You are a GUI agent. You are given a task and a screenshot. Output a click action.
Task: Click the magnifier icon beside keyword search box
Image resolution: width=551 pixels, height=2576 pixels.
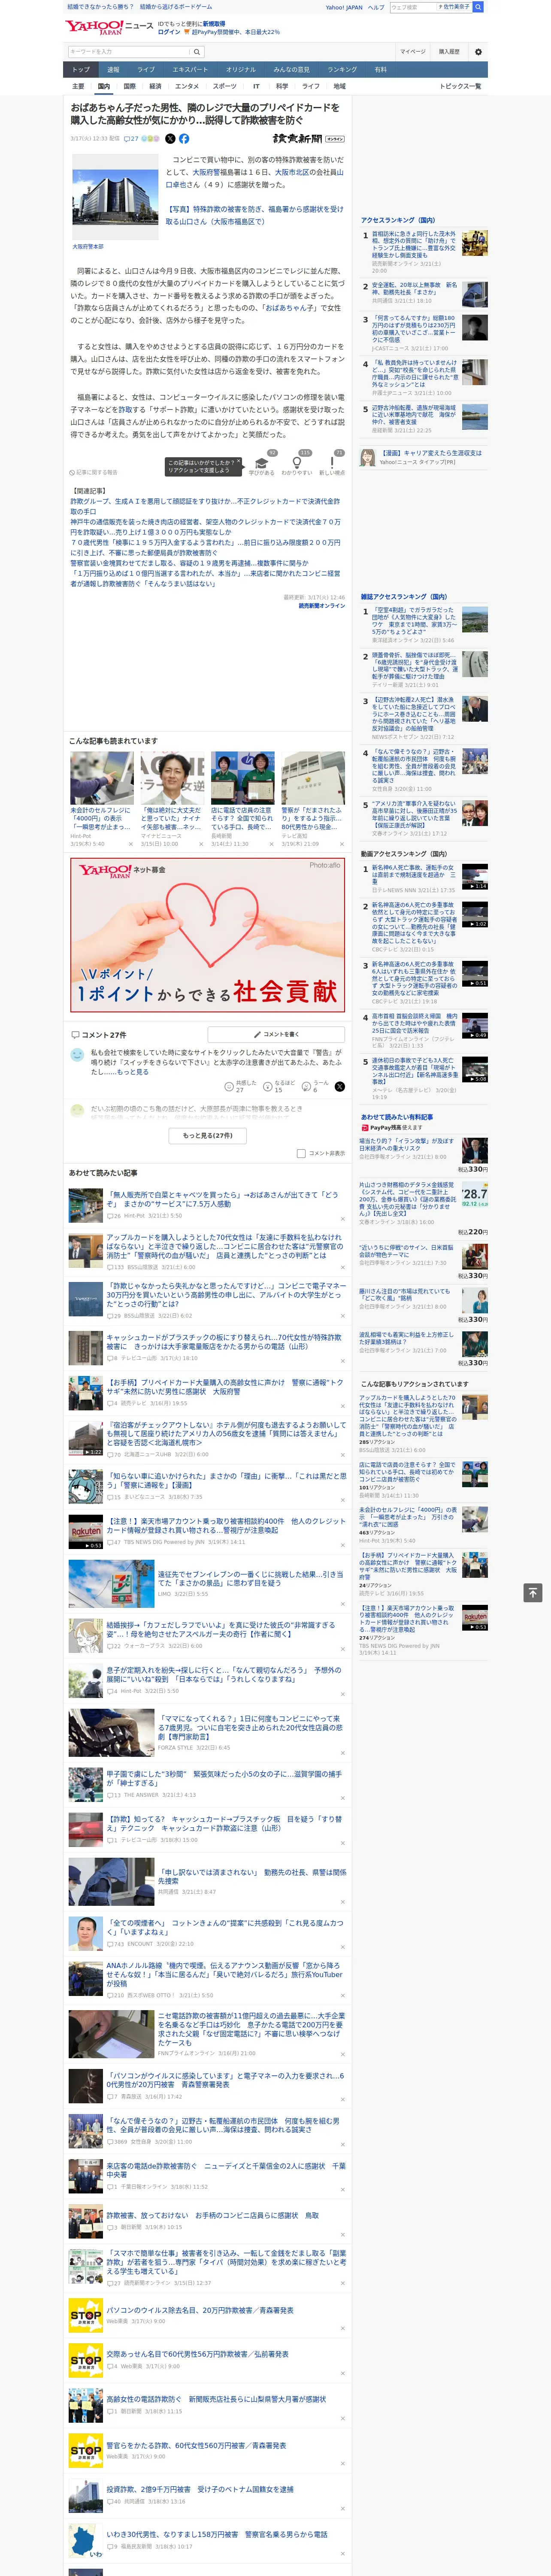(x=197, y=51)
